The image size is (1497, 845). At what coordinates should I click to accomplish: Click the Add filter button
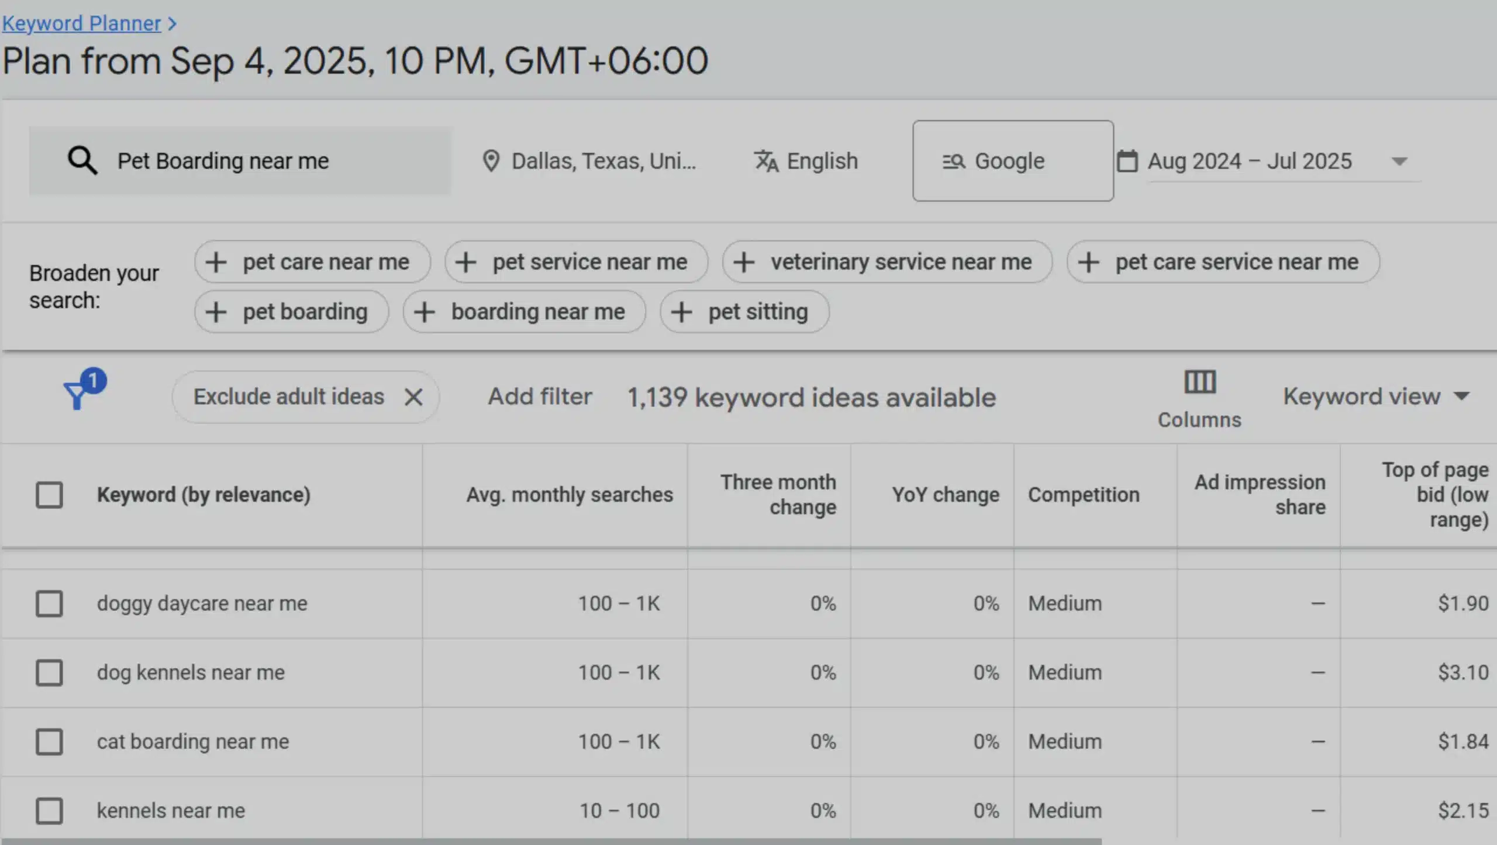click(x=540, y=396)
